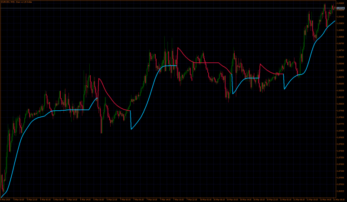Click the '11 Mar 10:15' time axis label
Screen dimensions: 347x202
coord(312,199)
